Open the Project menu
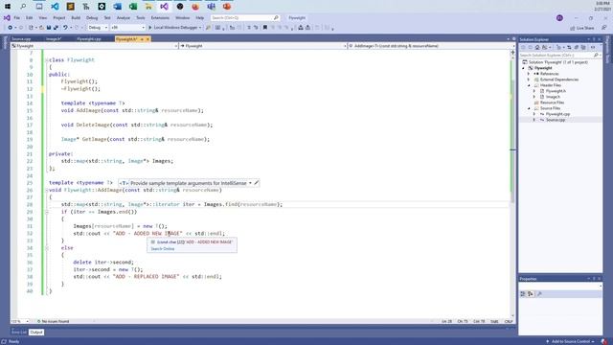The width and height of the screenshot is (613, 345). click(59, 18)
